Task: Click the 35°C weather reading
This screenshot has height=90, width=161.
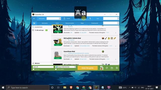Action: (125, 87)
